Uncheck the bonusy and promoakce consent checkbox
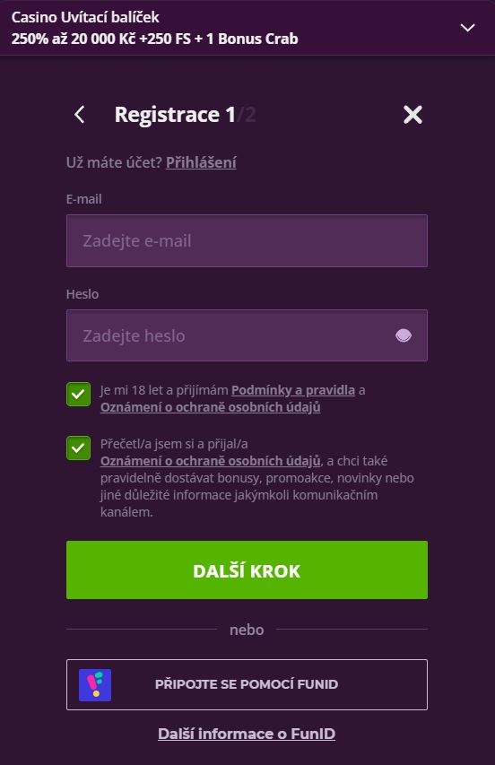The image size is (495, 765). coord(79,448)
